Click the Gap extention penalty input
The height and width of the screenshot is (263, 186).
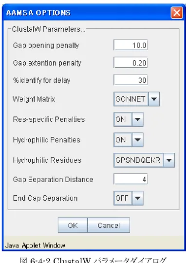click(130, 62)
